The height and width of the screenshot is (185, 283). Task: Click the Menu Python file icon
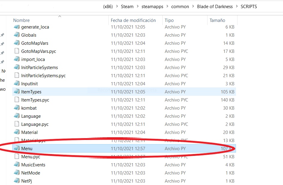coord(16,148)
